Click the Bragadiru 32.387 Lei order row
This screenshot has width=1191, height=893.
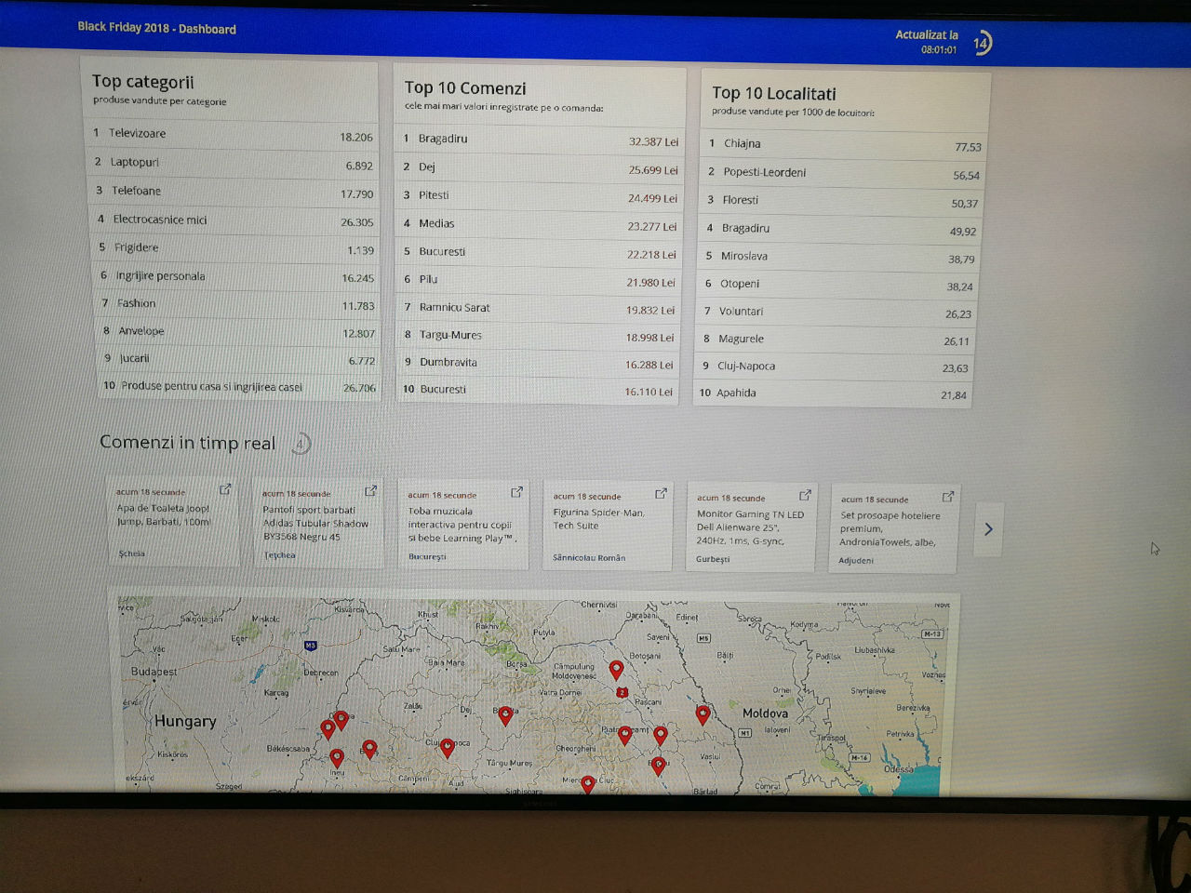click(x=540, y=140)
